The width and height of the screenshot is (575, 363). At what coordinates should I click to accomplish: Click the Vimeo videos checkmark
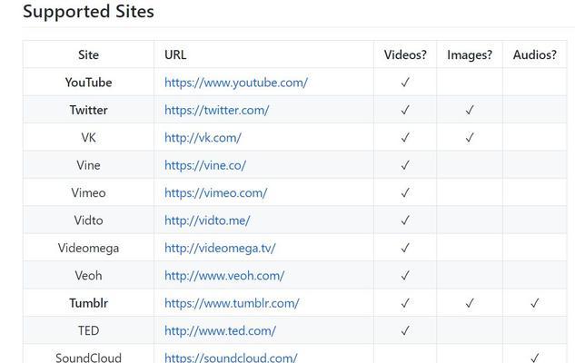[x=405, y=192]
